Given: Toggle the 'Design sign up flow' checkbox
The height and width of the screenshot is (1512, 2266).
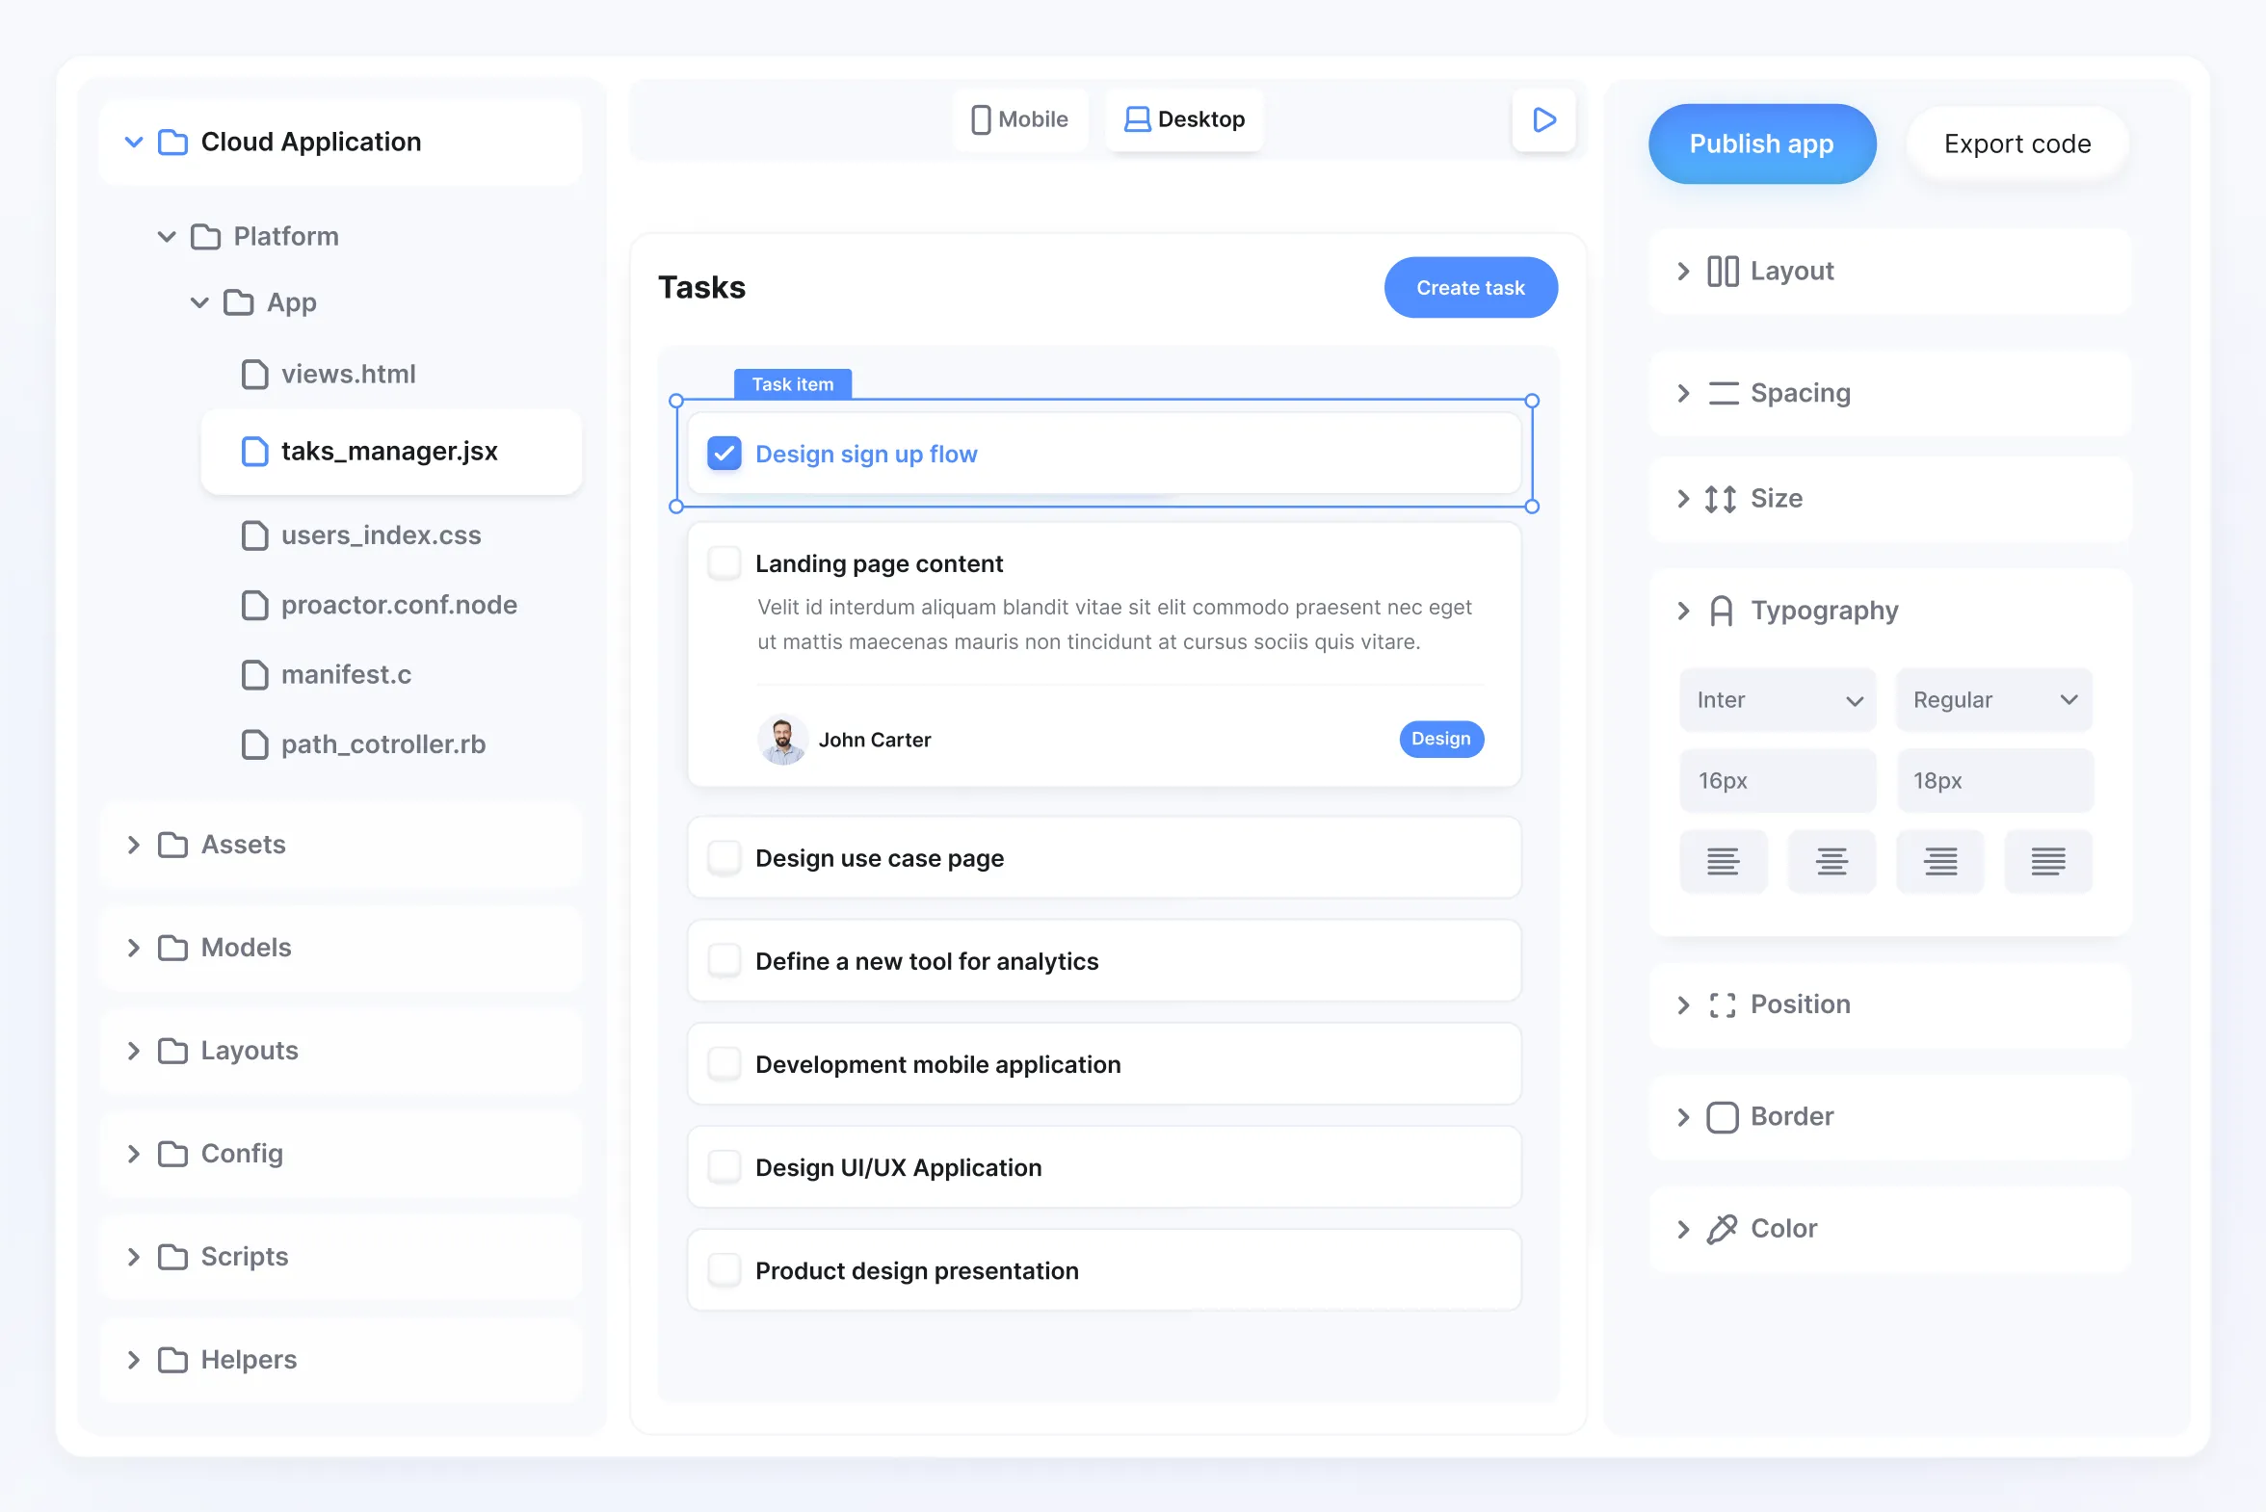Looking at the screenshot, I should (x=724, y=453).
